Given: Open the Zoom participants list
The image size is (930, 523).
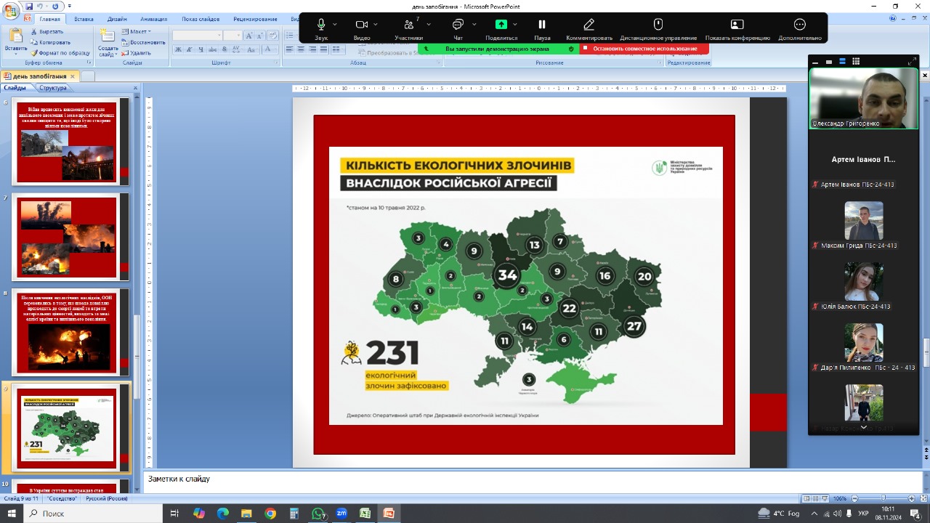Looking at the screenshot, I should click(408, 25).
